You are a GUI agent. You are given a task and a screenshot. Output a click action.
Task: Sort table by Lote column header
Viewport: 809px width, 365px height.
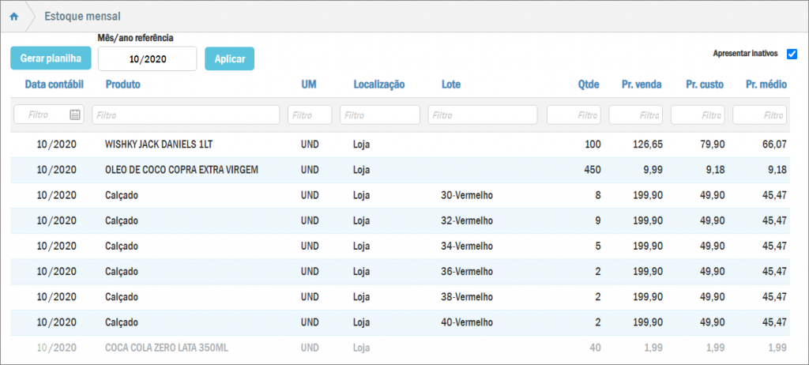451,85
